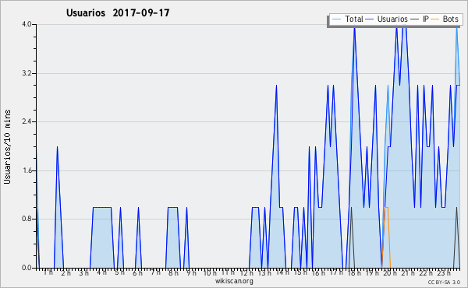Click the 10 h x-axis label
This screenshot has width=468, height=288.
(210, 272)
